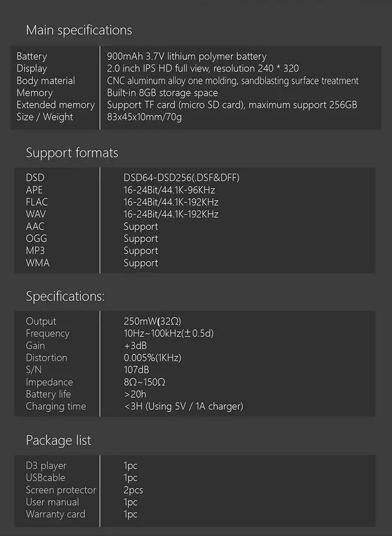This screenshot has width=392, height=536.
Task: Click the CNC aluminum alloy body material text
Action: click(233, 81)
